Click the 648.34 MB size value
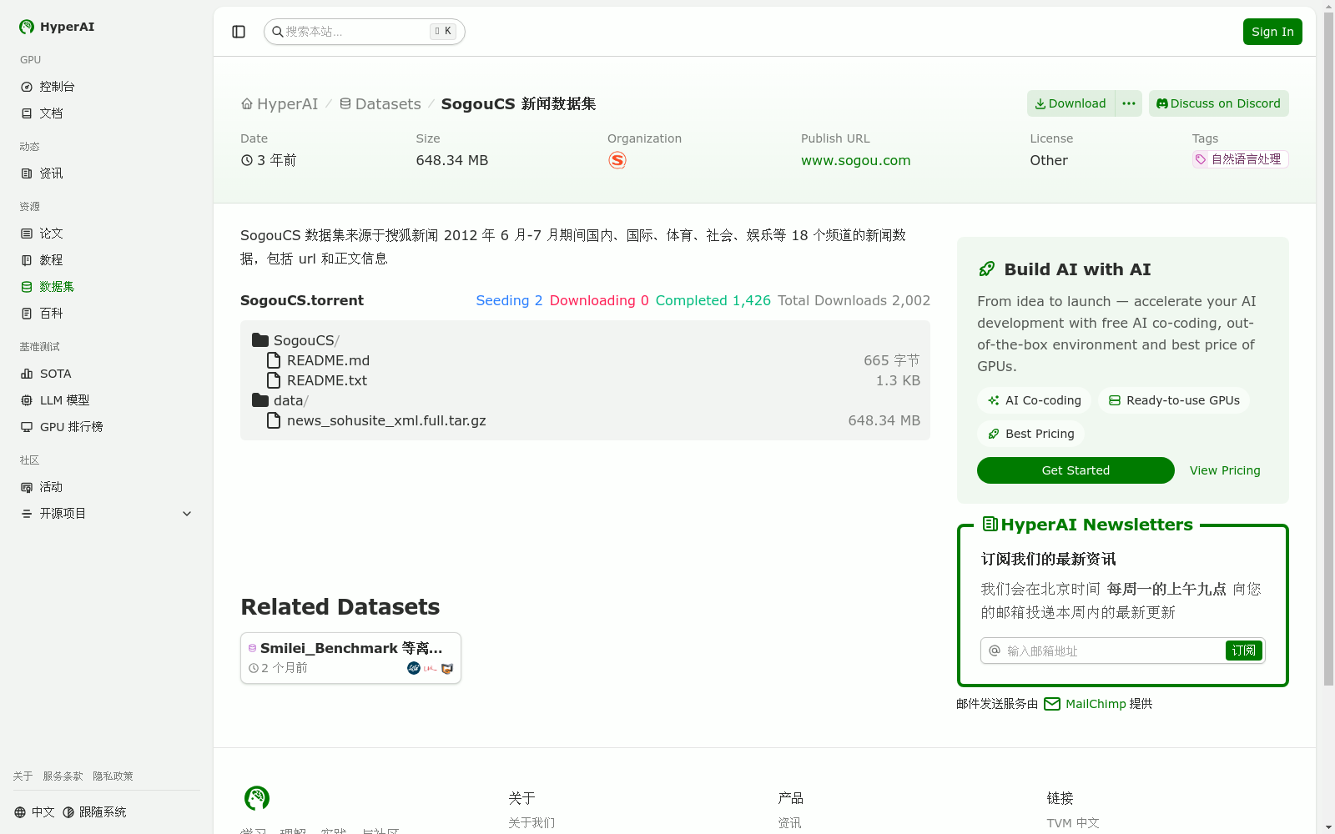The width and height of the screenshot is (1335, 834). pos(451,160)
